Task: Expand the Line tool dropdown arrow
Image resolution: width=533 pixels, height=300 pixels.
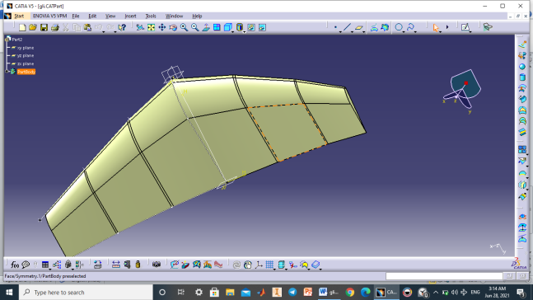Action: [352, 31]
